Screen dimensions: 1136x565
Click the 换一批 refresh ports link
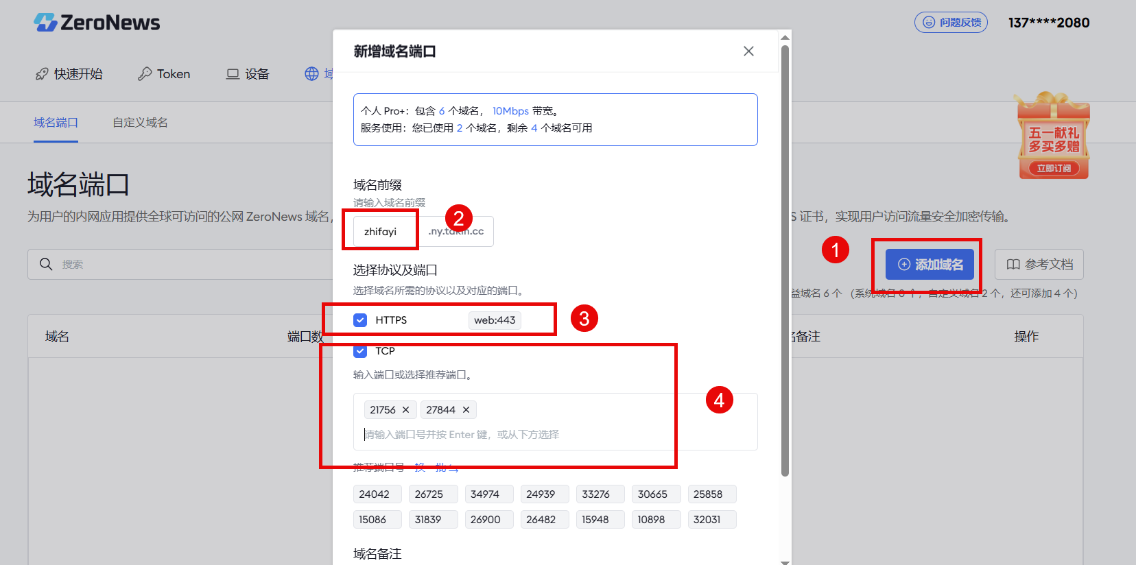click(x=436, y=468)
